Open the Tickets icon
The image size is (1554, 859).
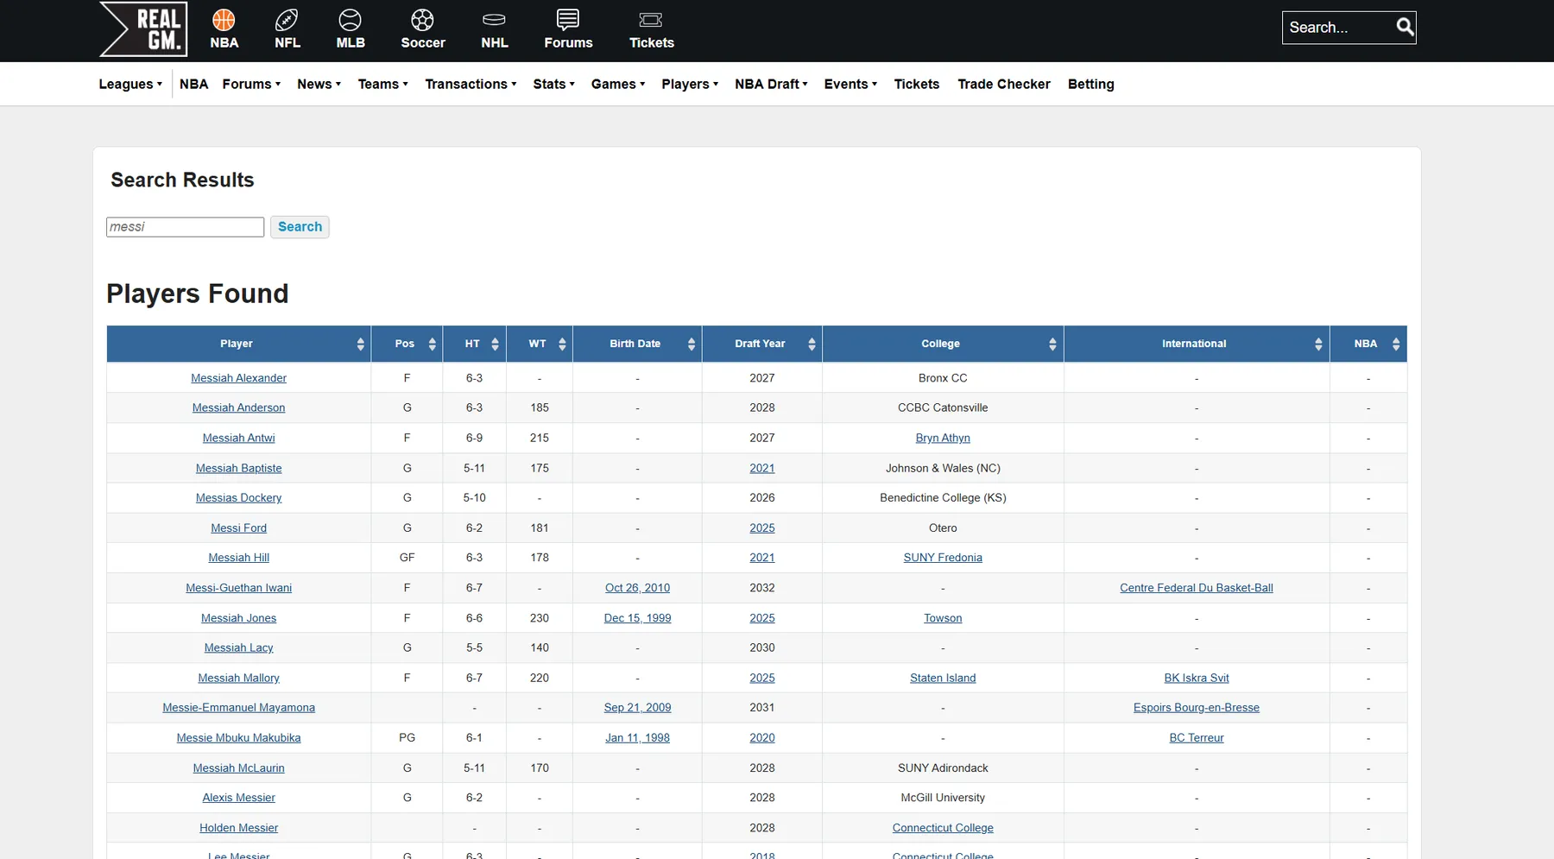[x=651, y=20]
